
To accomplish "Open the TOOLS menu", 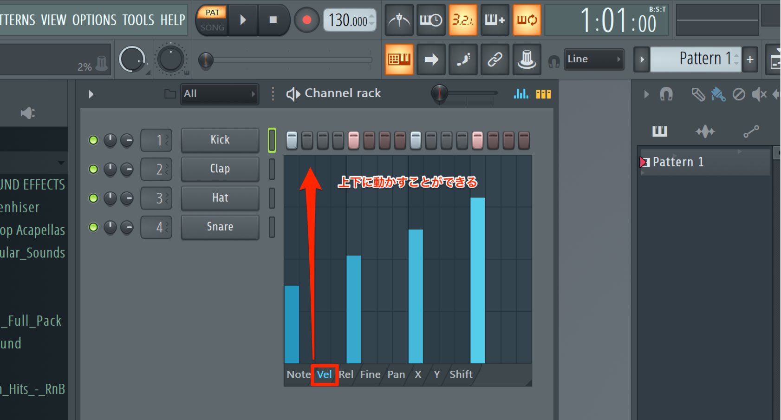I will tap(138, 20).
